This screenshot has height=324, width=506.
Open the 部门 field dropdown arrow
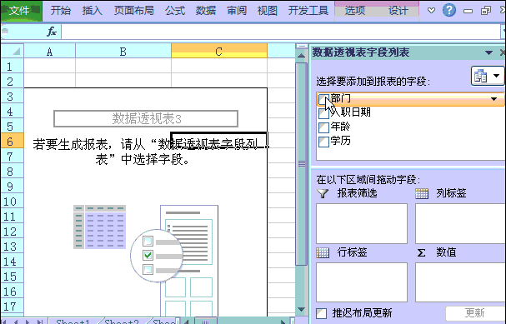tap(493, 98)
